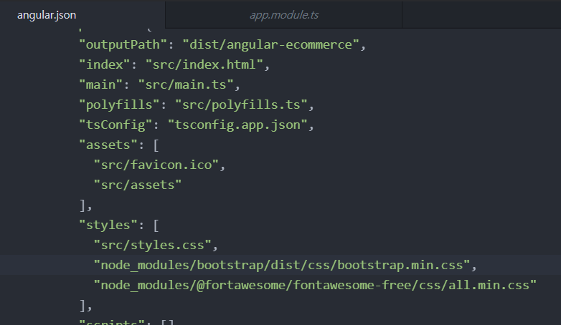Click the "tsConfig" key
Screen dimensions: 561x325
tap(115, 125)
